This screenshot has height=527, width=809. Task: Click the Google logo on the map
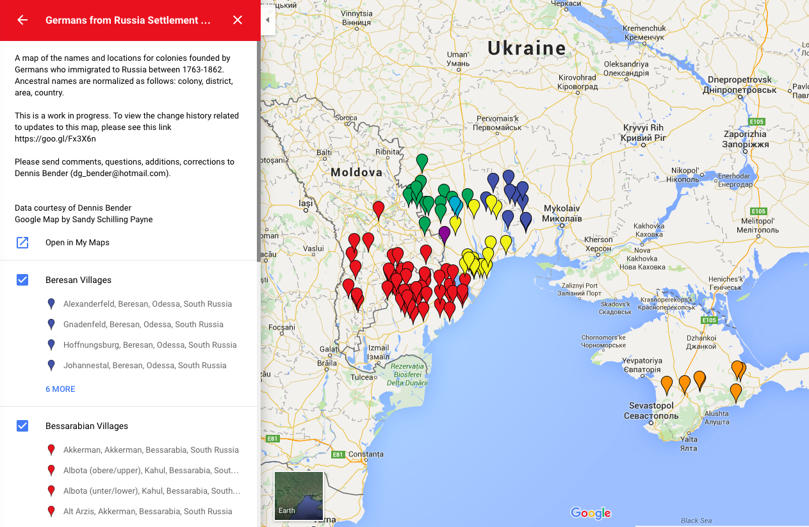pos(590,513)
